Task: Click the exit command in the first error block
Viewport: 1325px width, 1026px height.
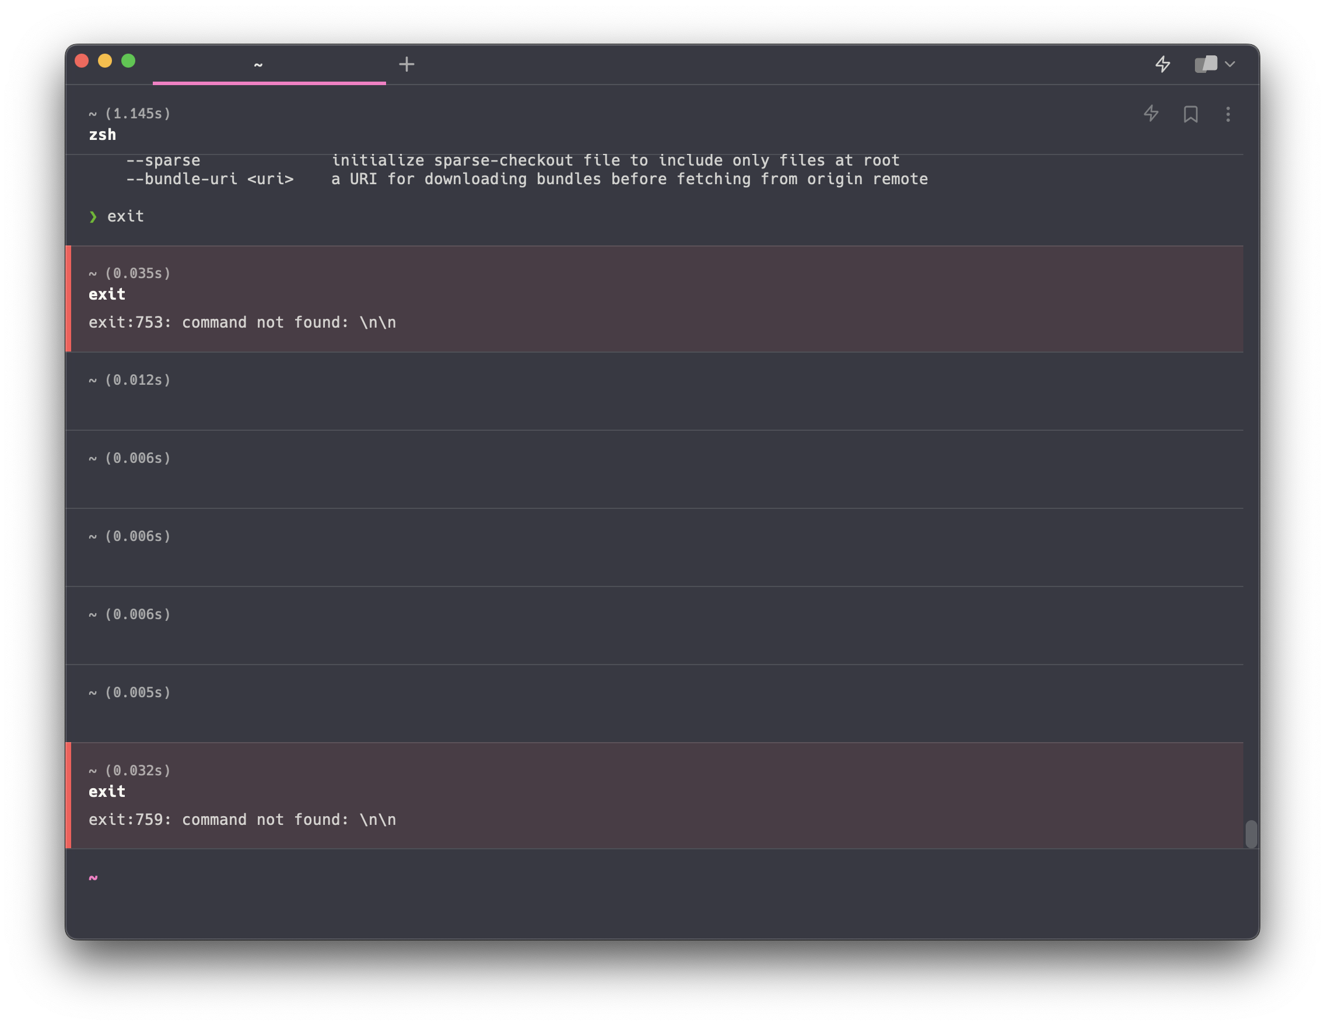Action: [x=107, y=294]
